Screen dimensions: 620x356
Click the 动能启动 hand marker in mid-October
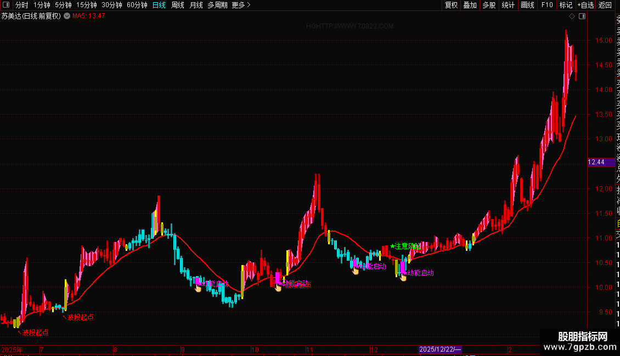tap(278, 288)
